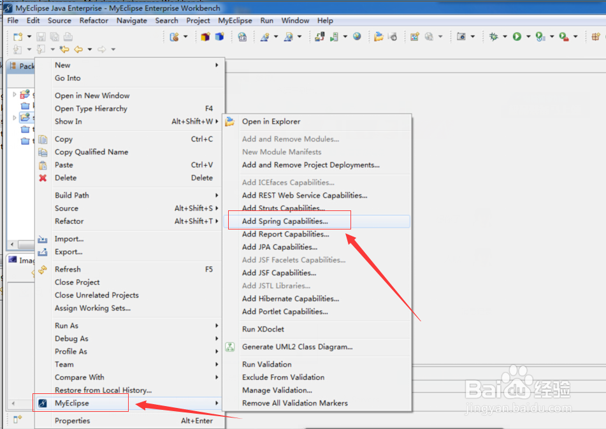Click the green bug Debug icon
Image resolution: width=606 pixels, height=429 pixels.
pyautogui.click(x=494, y=37)
